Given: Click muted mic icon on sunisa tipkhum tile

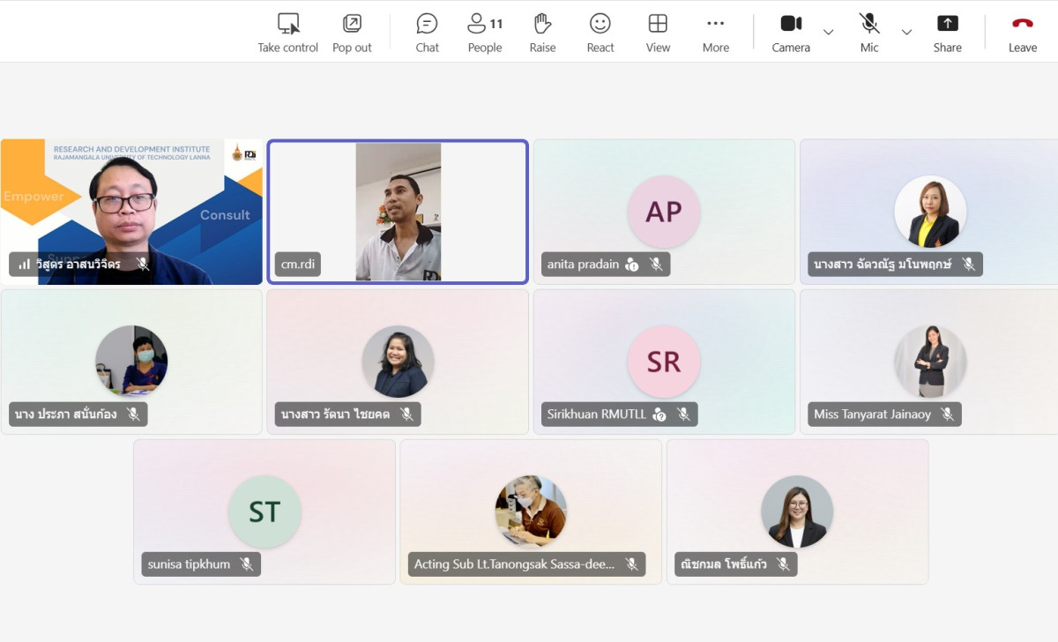Looking at the screenshot, I should point(247,564).
